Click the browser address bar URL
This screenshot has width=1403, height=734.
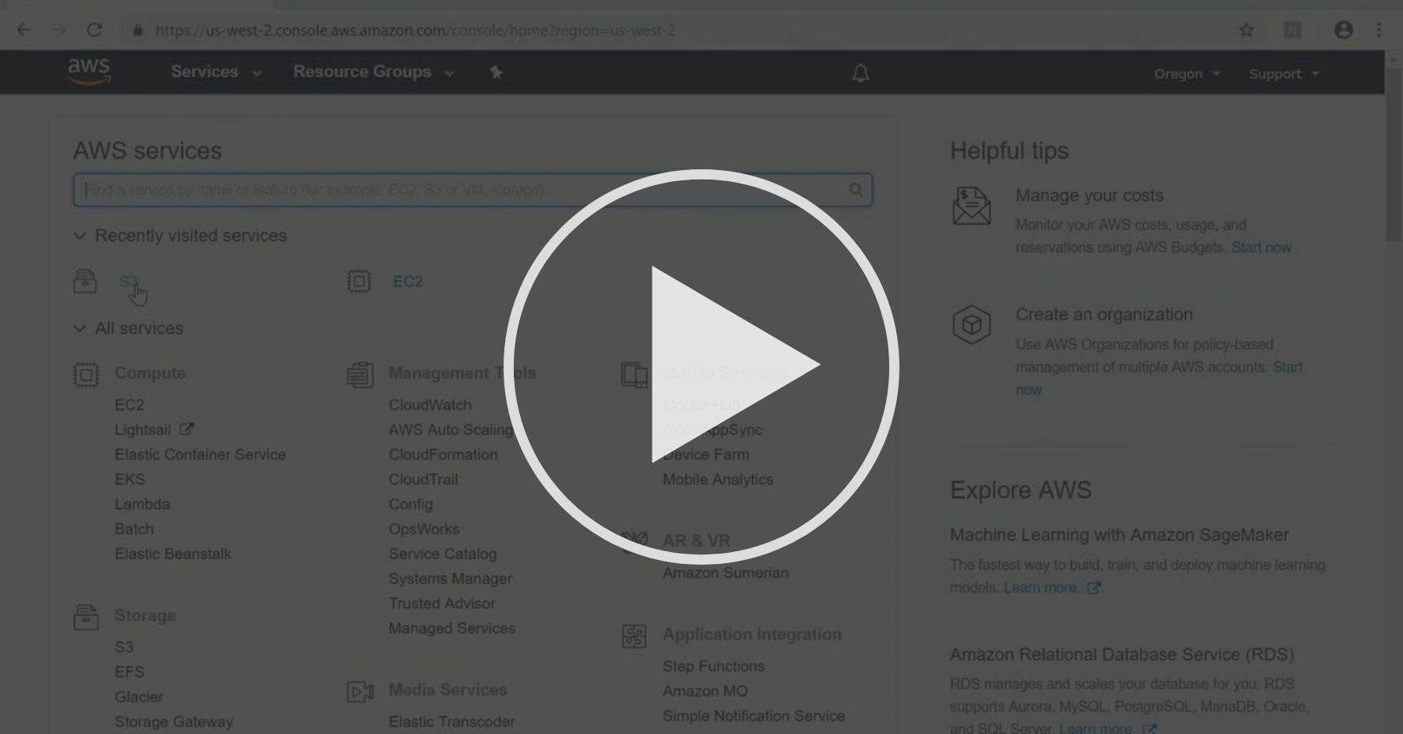click(416, 30)
